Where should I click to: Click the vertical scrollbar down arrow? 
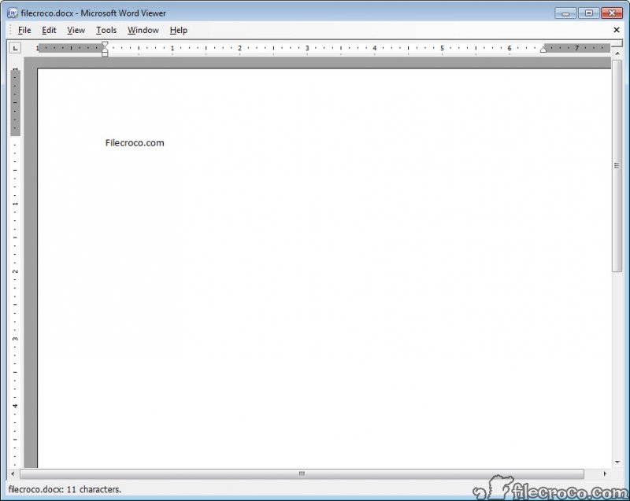(x=617, y=462)
